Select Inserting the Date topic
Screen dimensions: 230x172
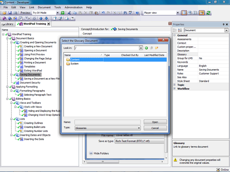pyautogui.click(x=34, y=139)
